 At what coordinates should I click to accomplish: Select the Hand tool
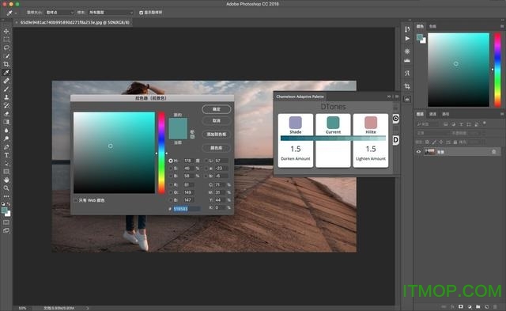point(6,180)
